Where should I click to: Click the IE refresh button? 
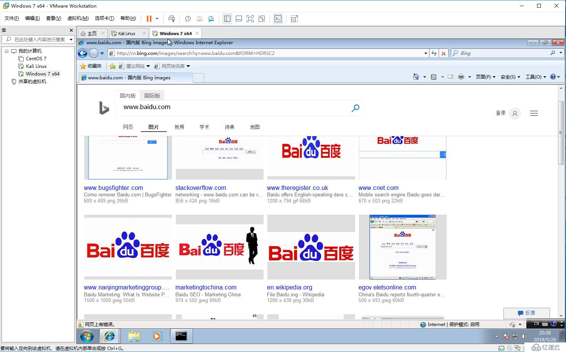434,53
